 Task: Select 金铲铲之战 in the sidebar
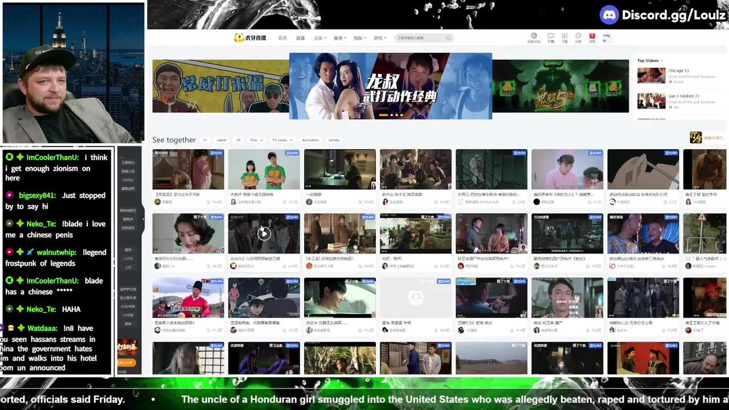128,289
